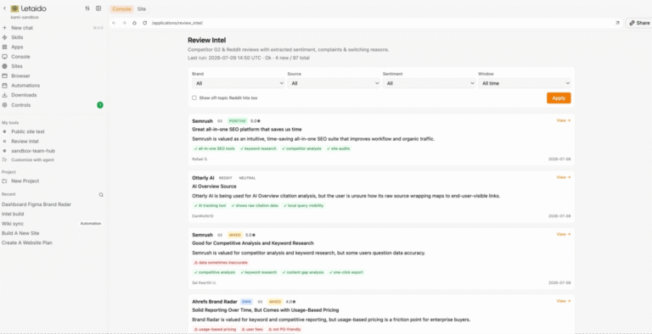The image size is (652, 334).
Task: Click the reload icon in address bar
Action: pyautogui.click(x=144, y=23)
